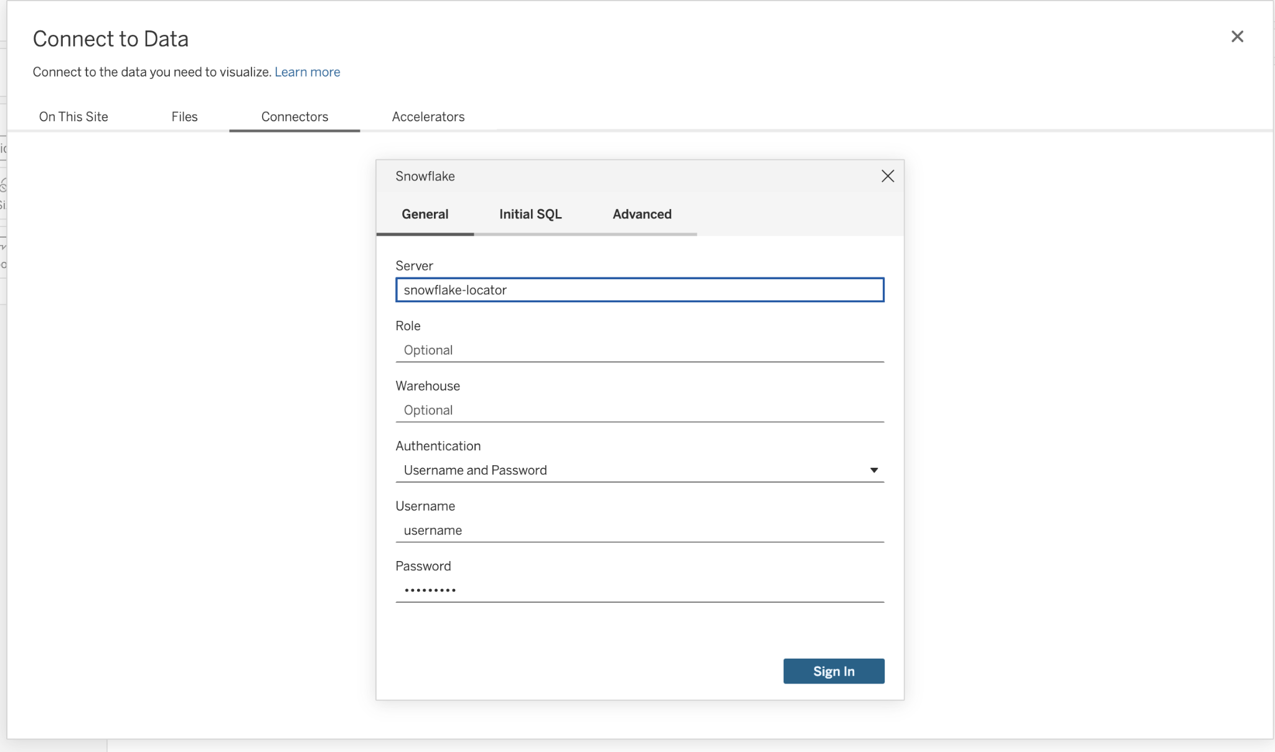The width and height of the screenshot is (1275, 752).
Task: Open the Learn more link
Action: tap(307, 72)
